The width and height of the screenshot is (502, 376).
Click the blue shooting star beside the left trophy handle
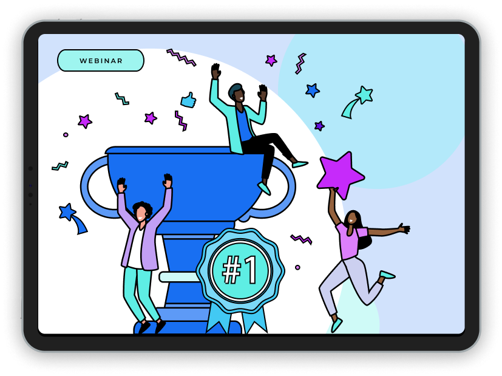[73, 219]
